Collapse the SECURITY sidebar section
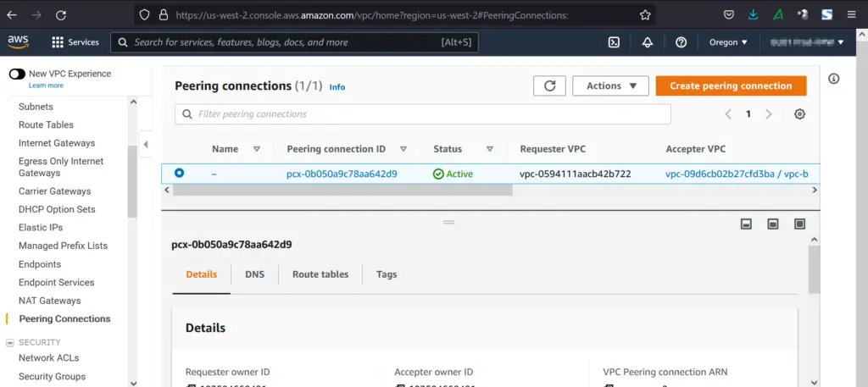The image size is (868, 387). point(10,343)
